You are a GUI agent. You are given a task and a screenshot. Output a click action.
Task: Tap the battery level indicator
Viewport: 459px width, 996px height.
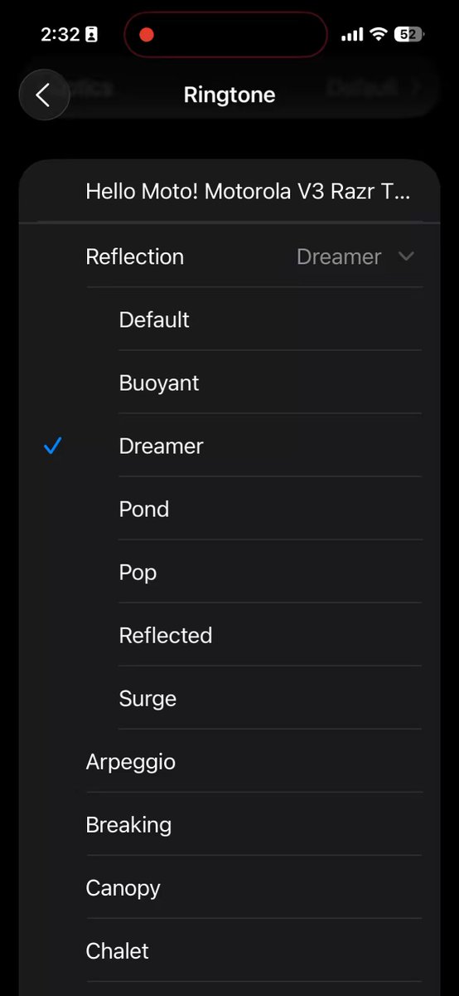[x=408, y=34]
